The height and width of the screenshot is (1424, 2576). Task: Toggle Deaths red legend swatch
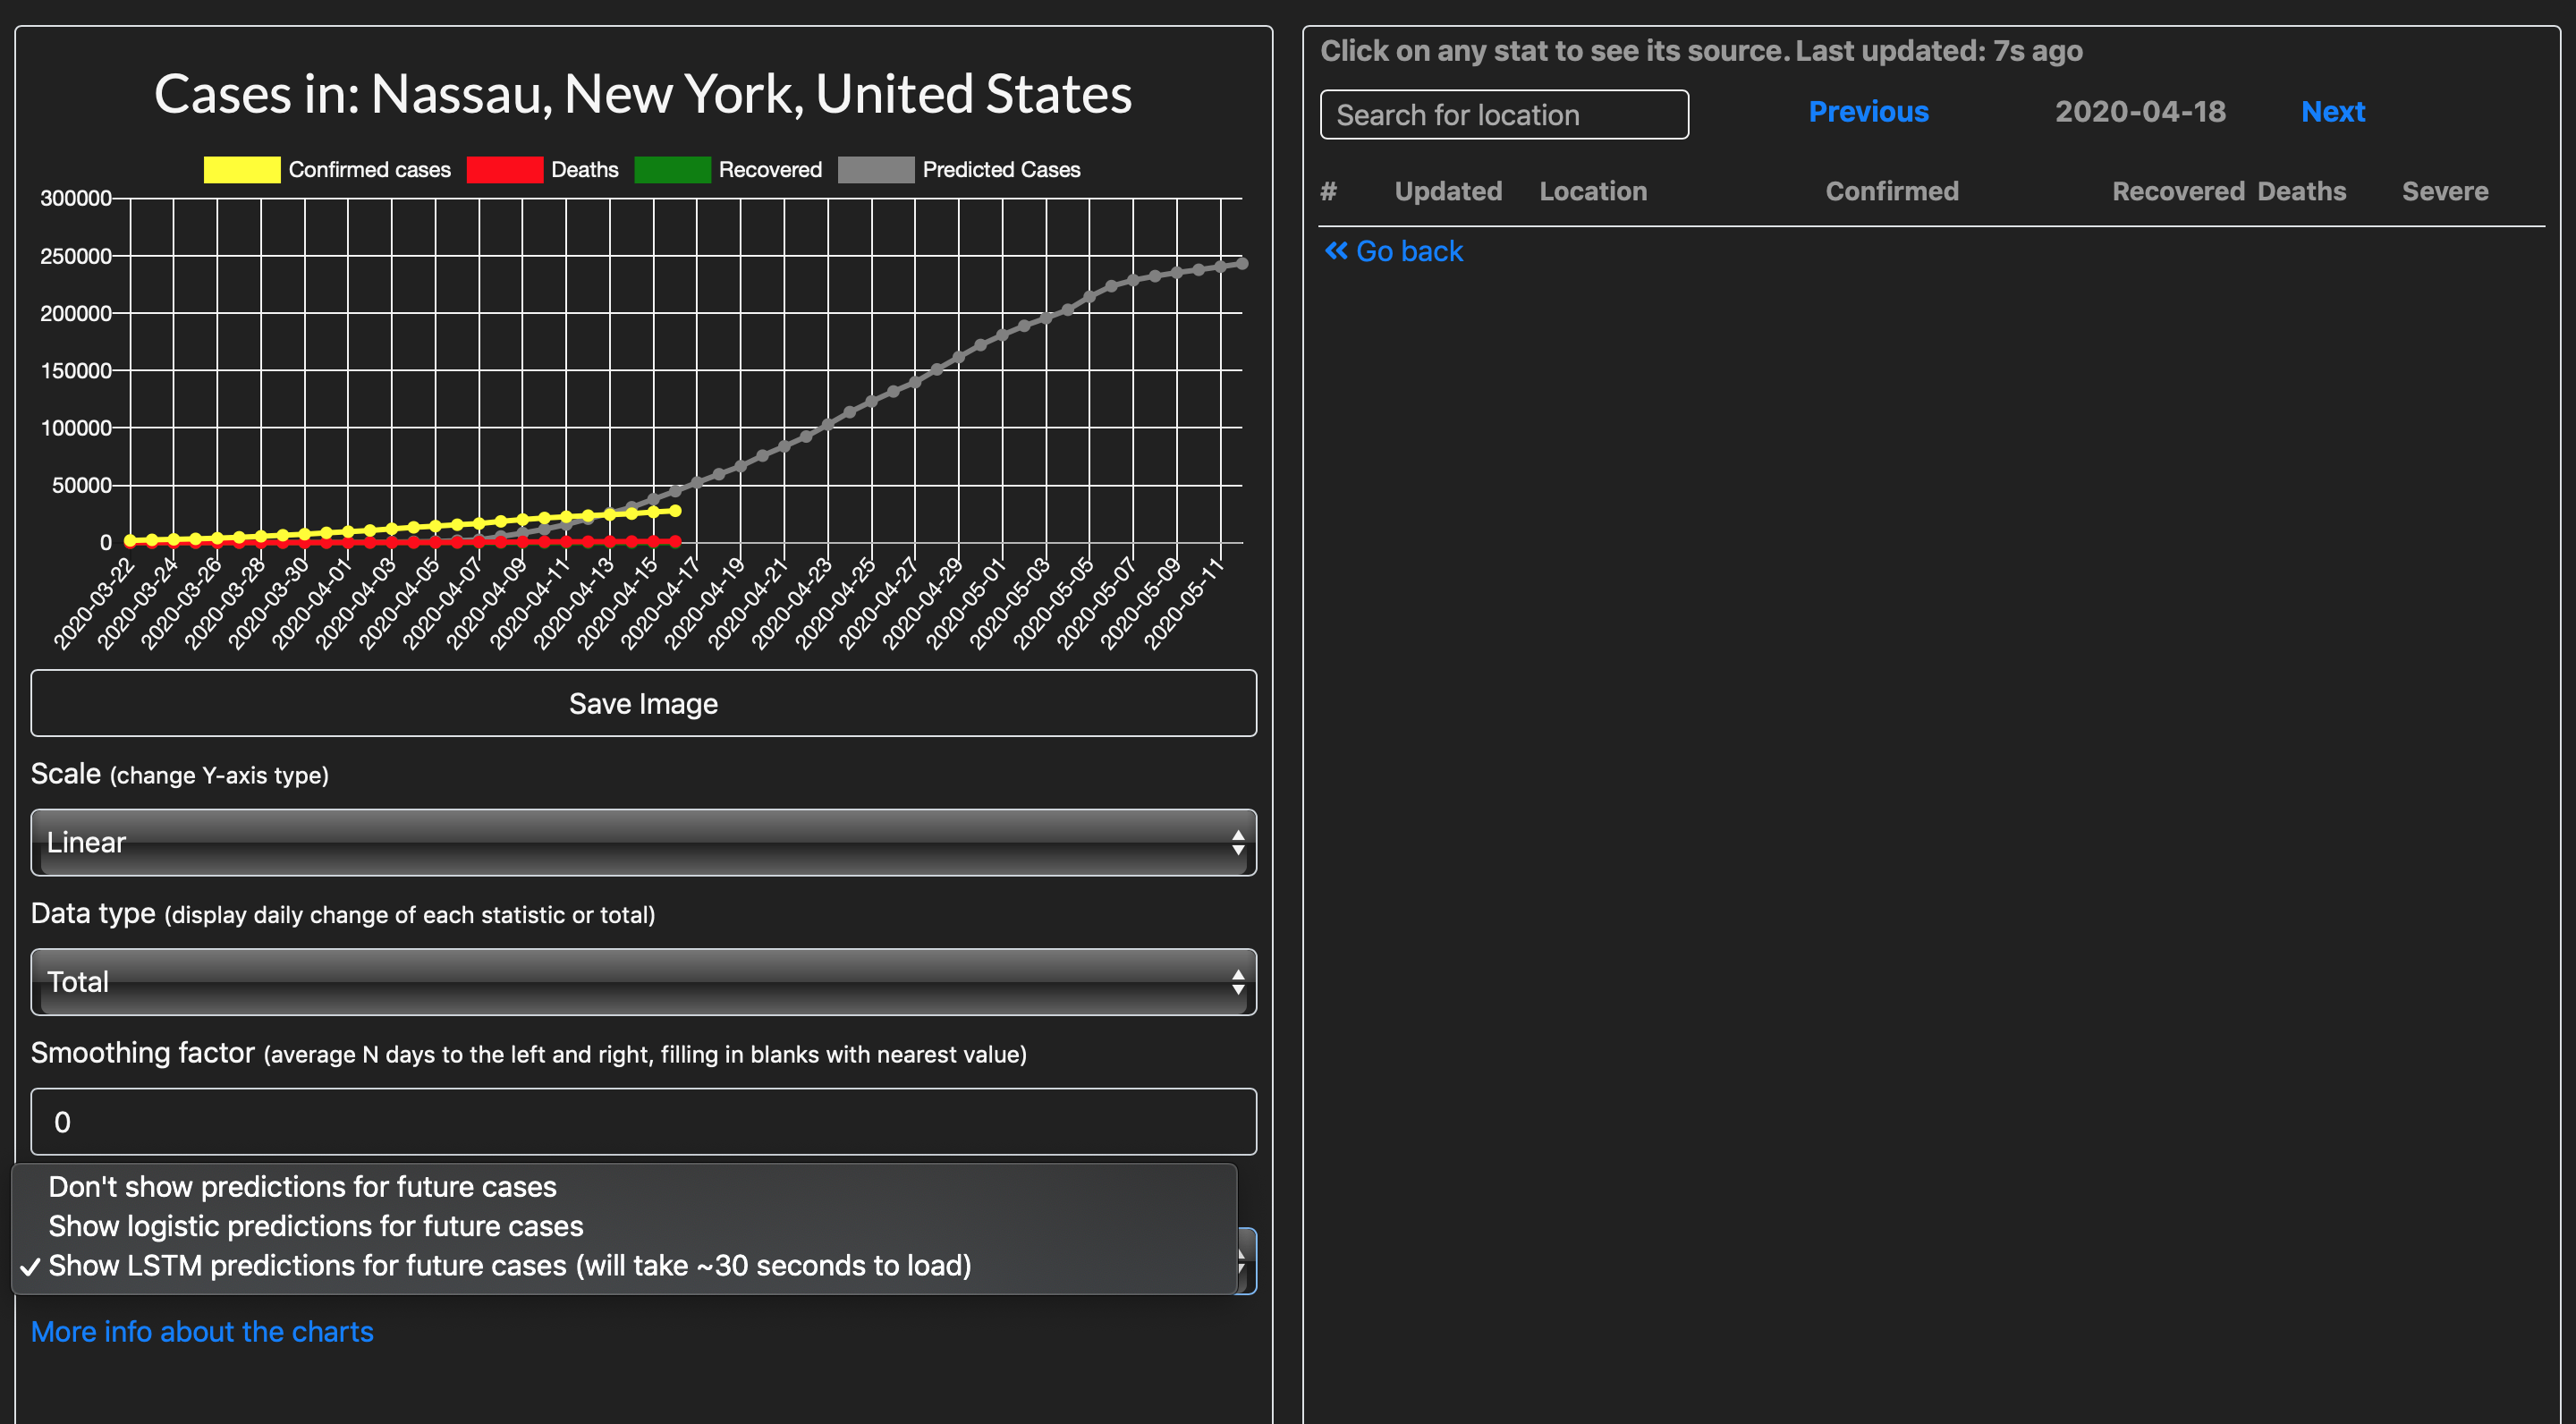click(x=505, y=170)
